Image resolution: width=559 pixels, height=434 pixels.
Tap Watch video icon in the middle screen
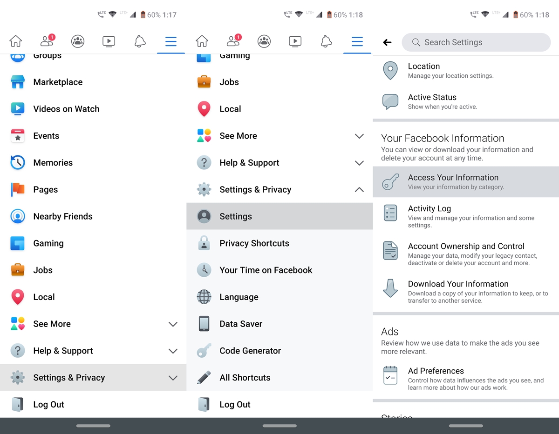pos(295,41)
